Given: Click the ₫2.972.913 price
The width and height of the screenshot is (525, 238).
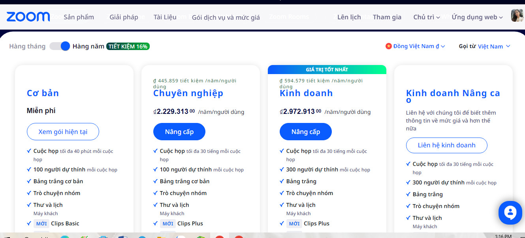Looking at the screenshot, I should pos(300,112).
